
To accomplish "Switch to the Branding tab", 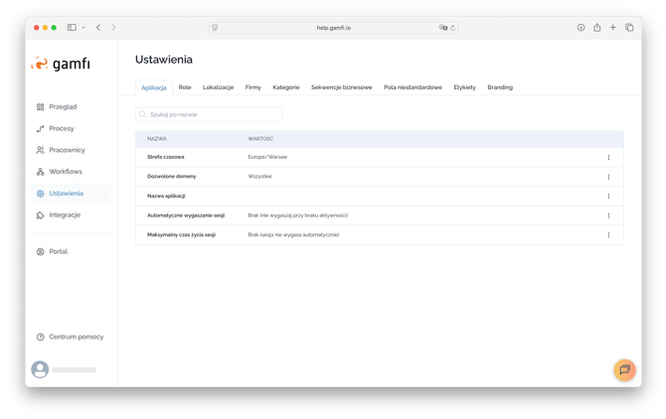I will coord(500,87).
